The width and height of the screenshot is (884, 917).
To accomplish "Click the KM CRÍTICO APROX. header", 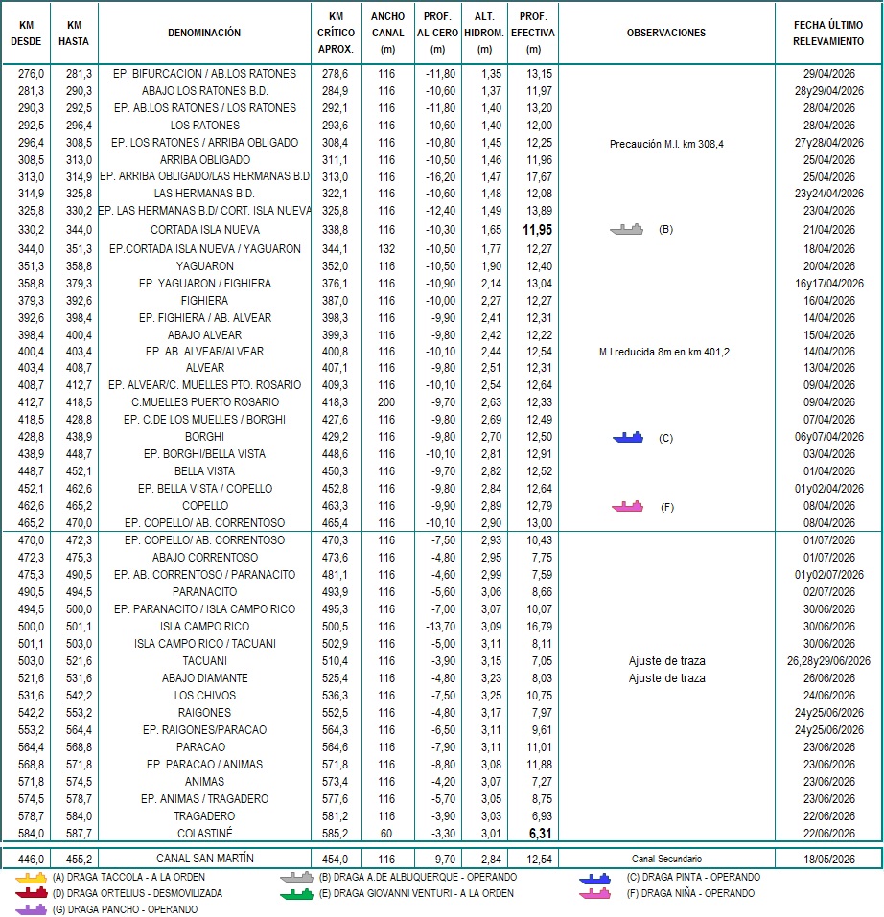I will coord(336,33).
